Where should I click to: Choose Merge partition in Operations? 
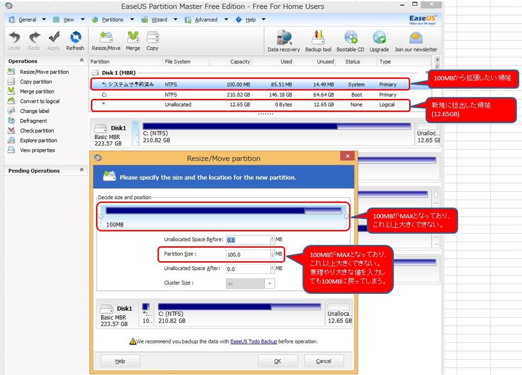point(37,91)
